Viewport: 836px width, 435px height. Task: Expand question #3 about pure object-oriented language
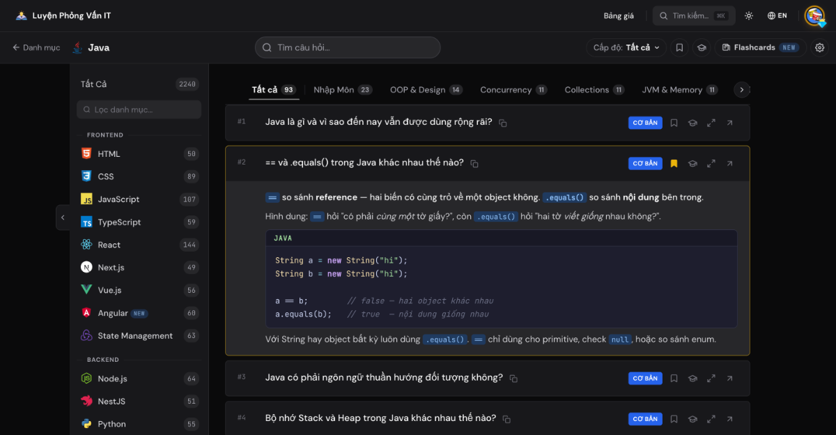(x=384, y=377)
